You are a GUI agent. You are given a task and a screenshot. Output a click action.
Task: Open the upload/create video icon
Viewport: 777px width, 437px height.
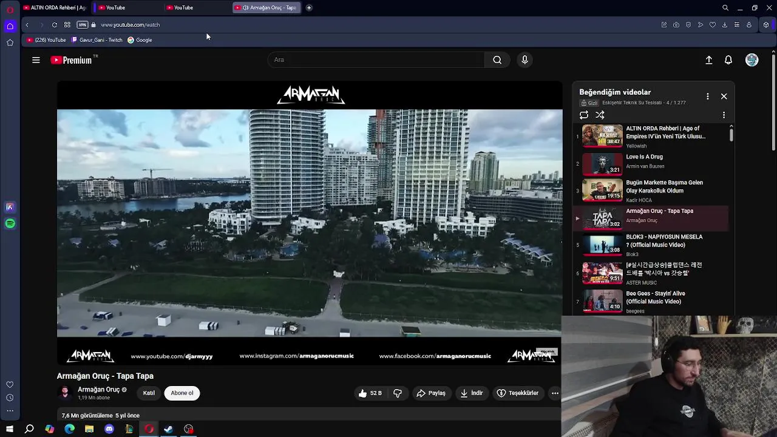(708, 60)
